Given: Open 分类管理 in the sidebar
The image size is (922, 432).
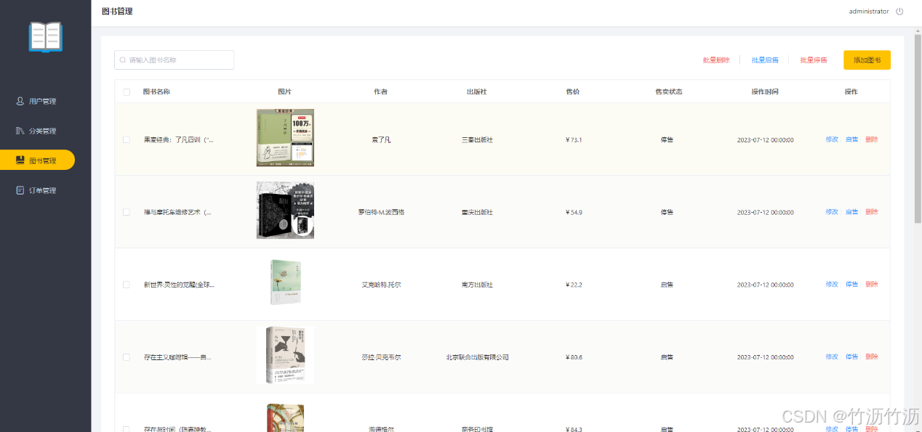Looking at the screenshot, I should point(36,131).
